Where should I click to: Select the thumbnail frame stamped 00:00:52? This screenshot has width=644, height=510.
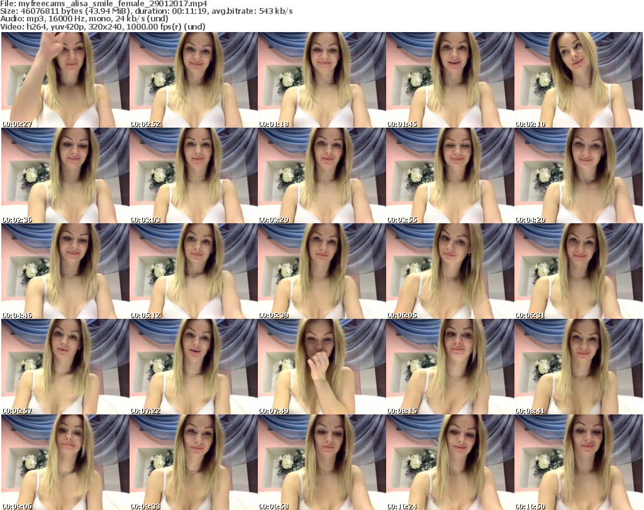pyautogui.click(x=194, y=80)
